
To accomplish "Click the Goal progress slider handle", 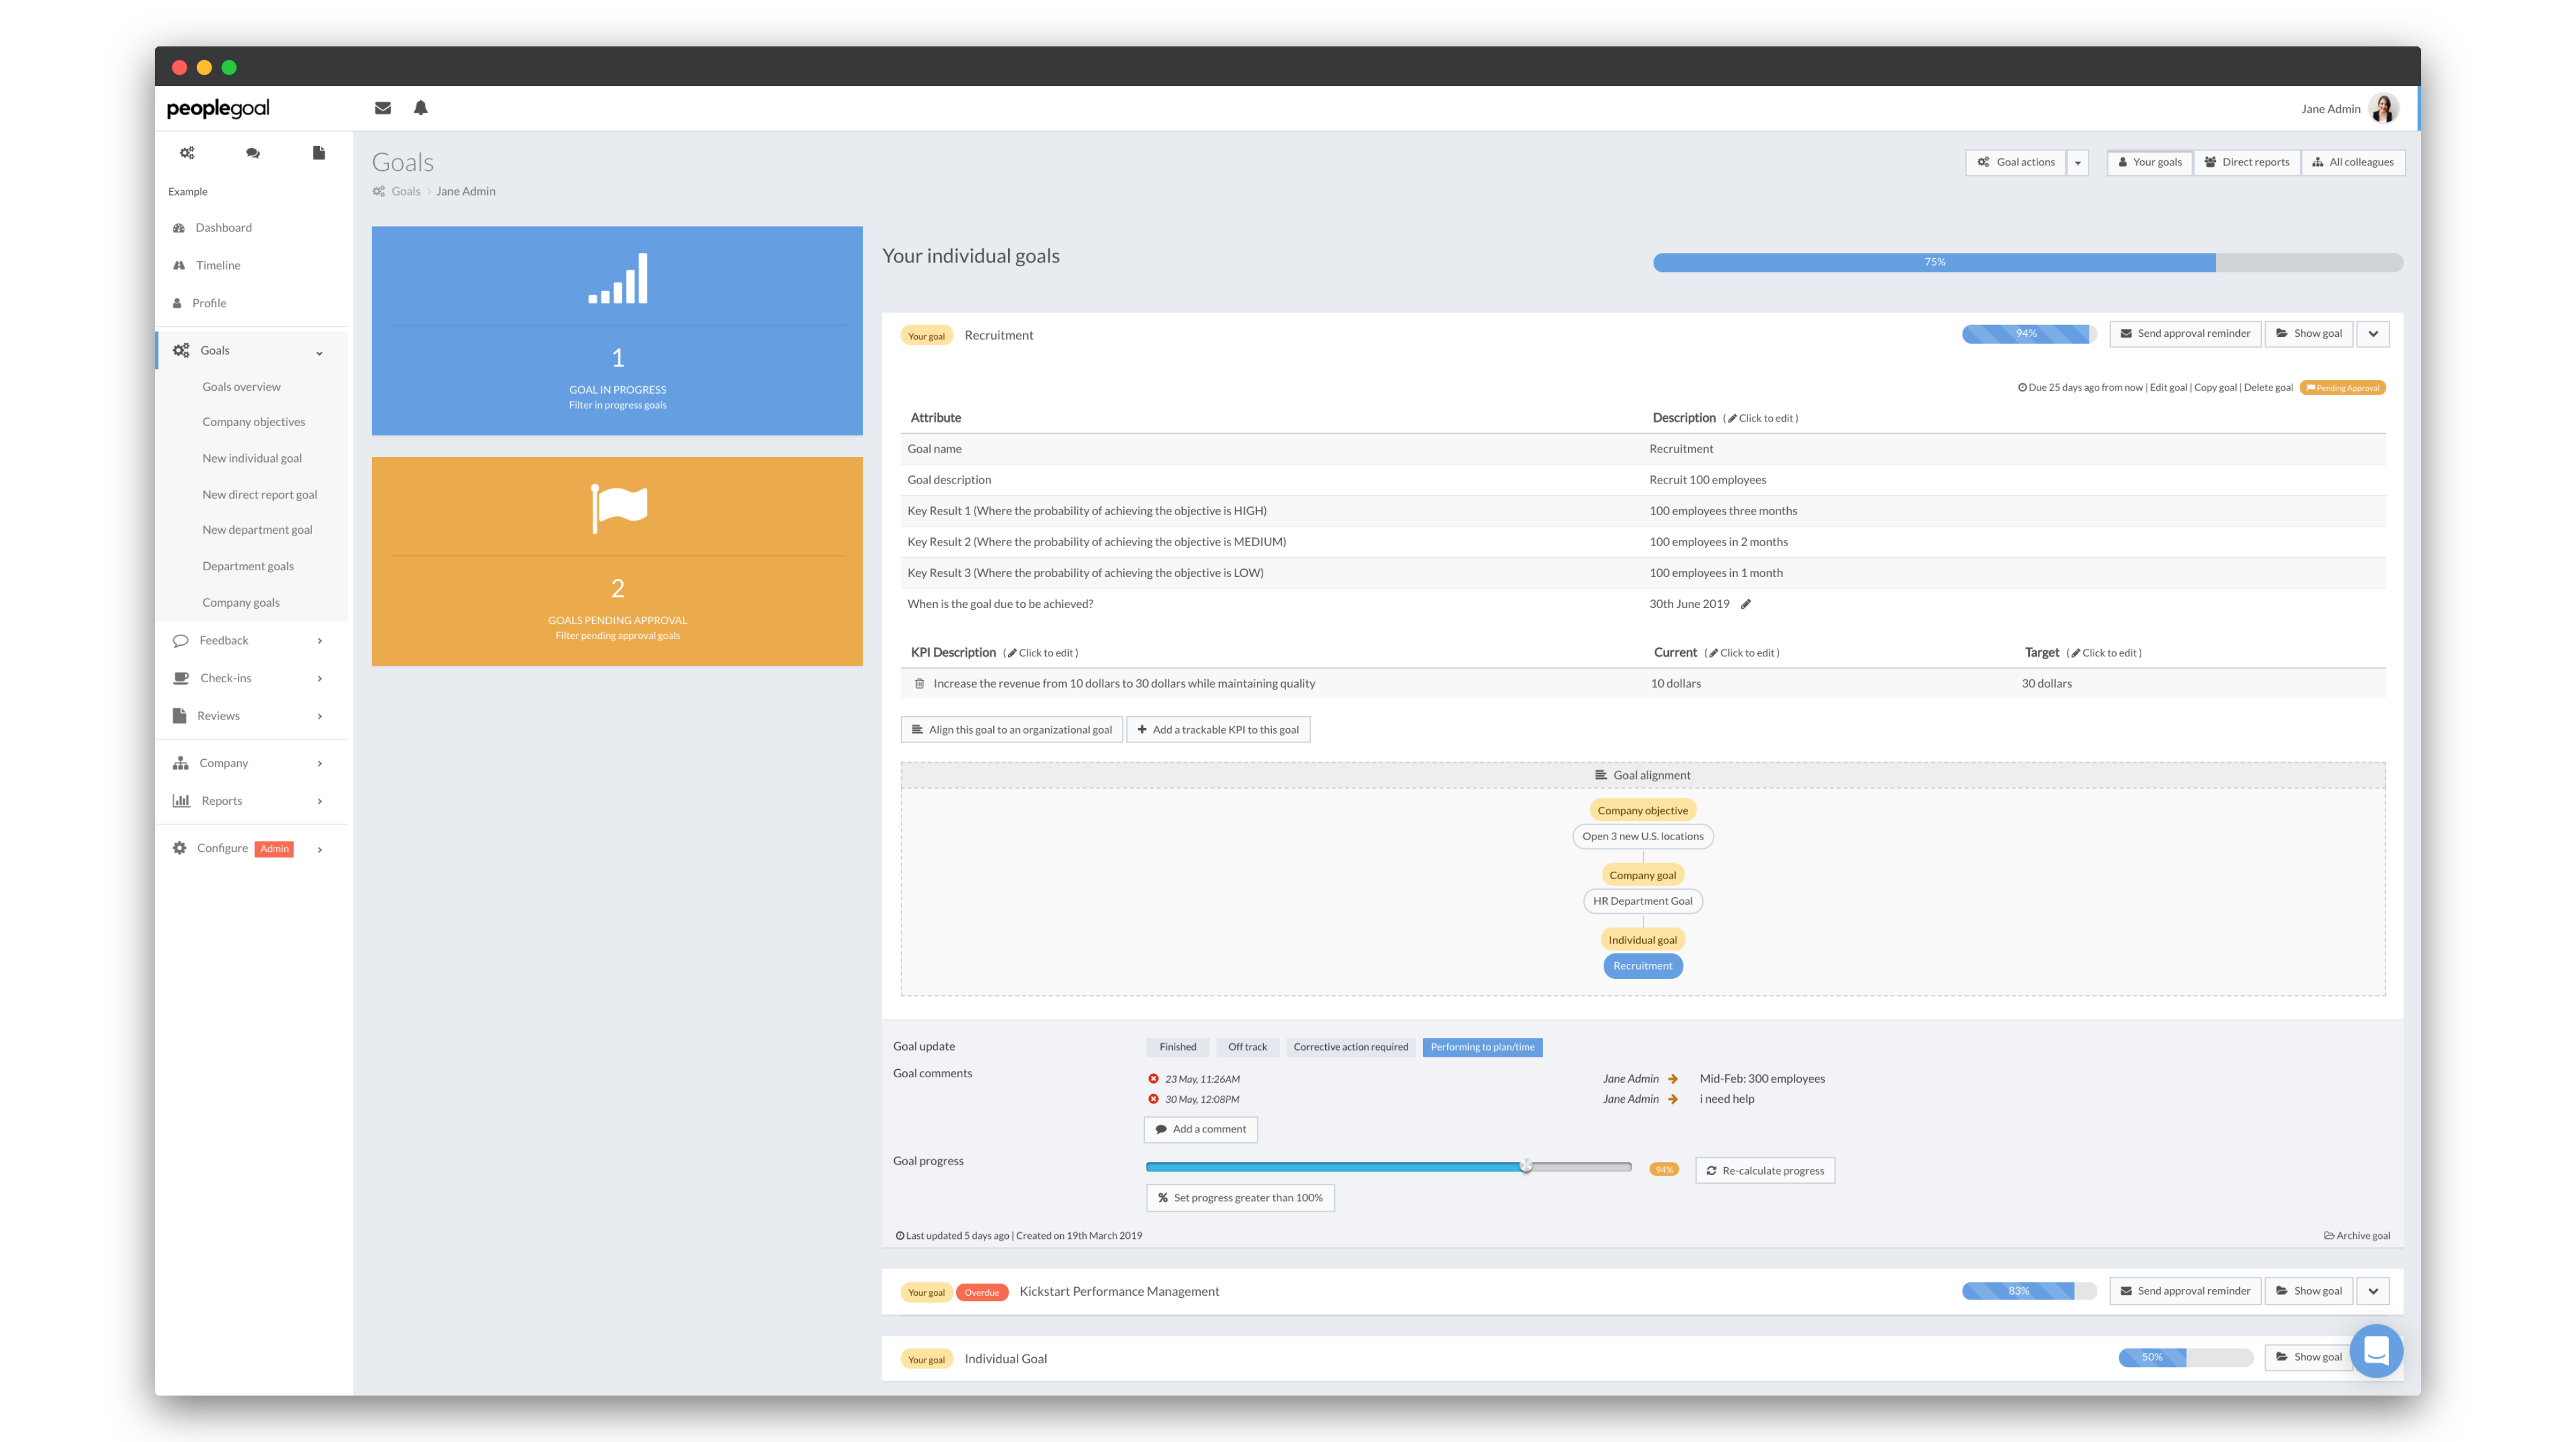I will point(1526,1166).
